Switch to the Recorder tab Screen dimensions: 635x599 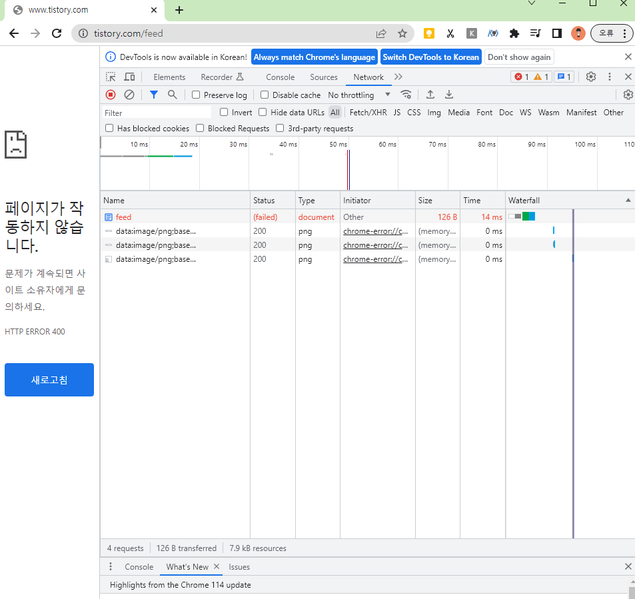pos(222,77)
